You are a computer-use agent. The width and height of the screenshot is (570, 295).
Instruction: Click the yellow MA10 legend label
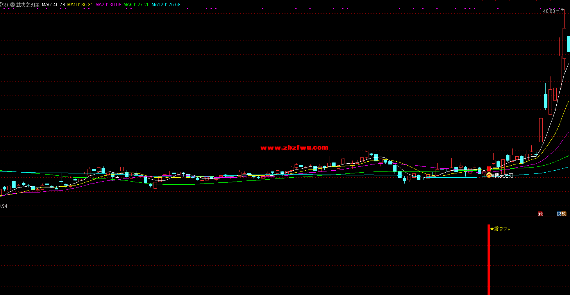(80, 5)
